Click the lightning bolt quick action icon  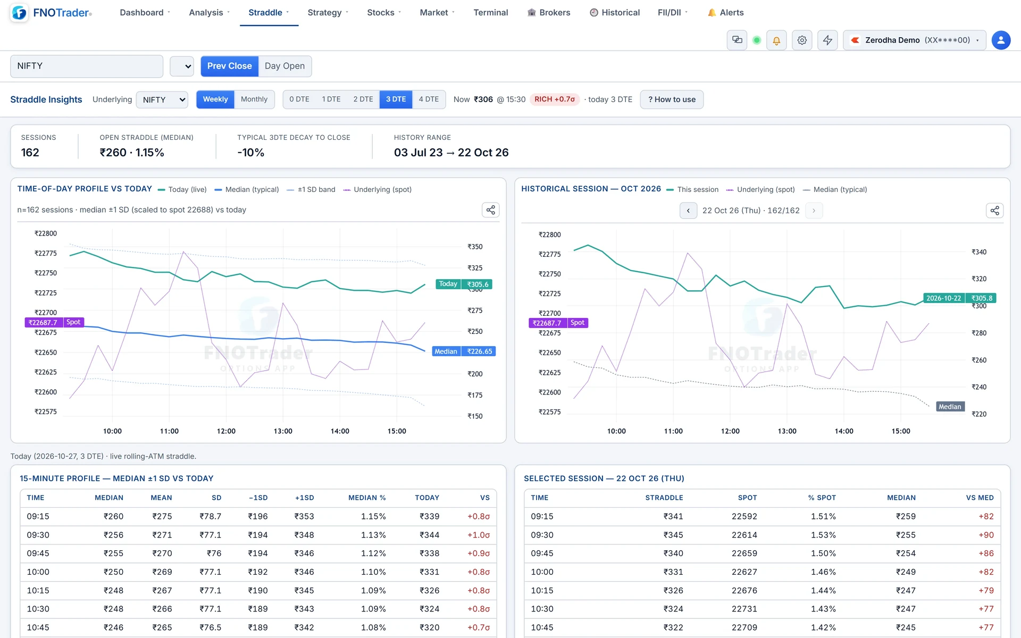[827, 40]
